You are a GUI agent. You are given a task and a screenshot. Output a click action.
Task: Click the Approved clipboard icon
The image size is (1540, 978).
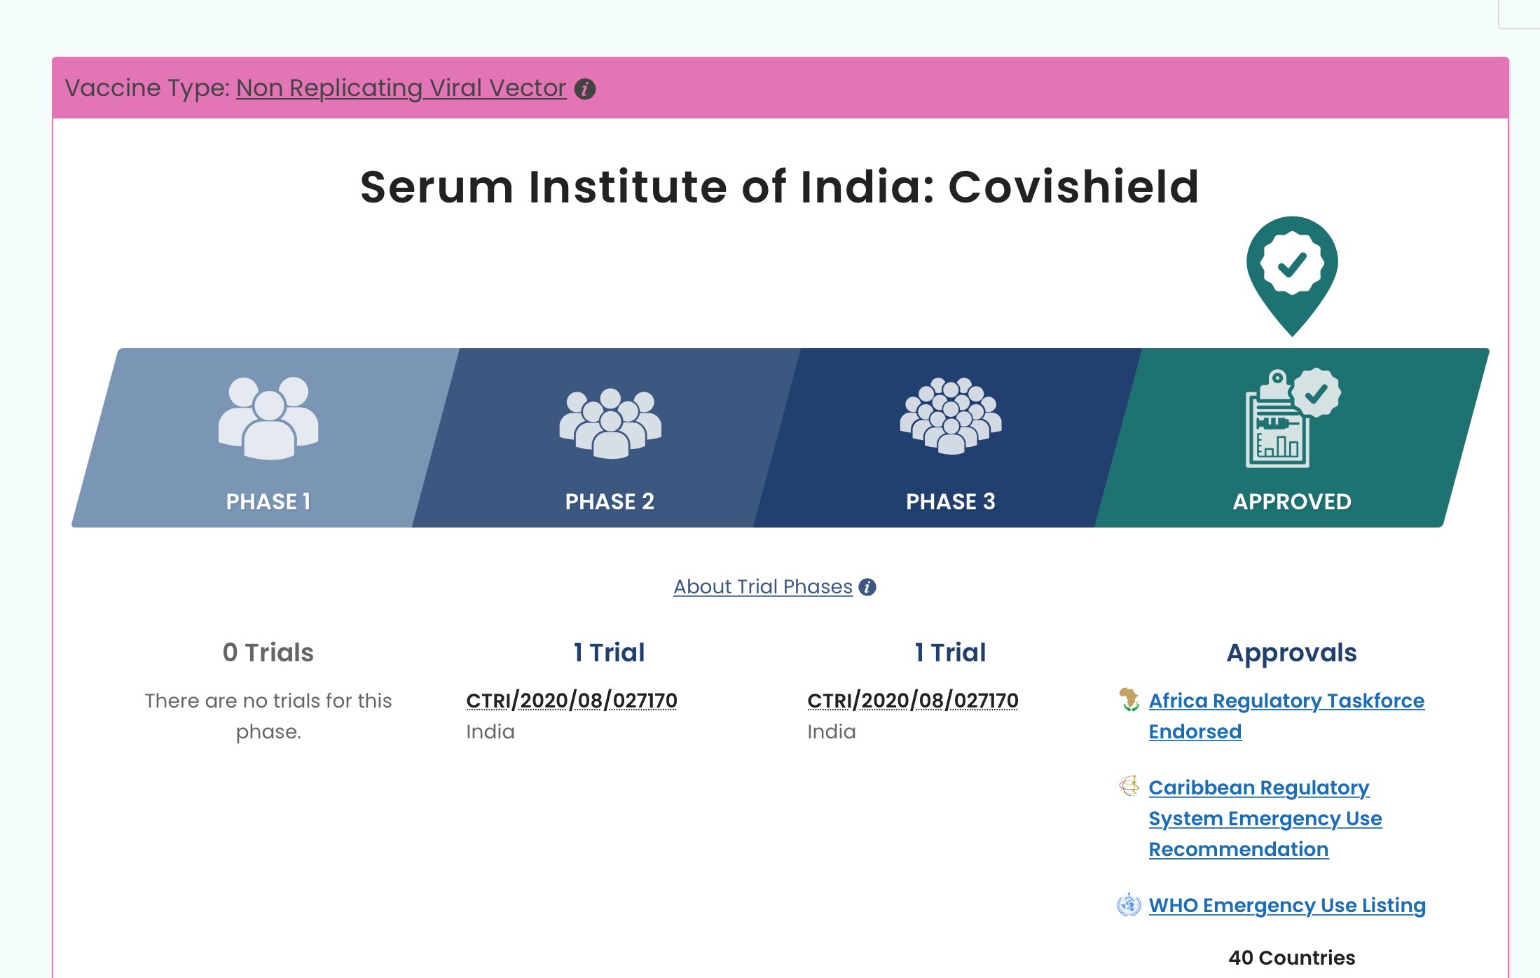click(x=1292, y=418)
